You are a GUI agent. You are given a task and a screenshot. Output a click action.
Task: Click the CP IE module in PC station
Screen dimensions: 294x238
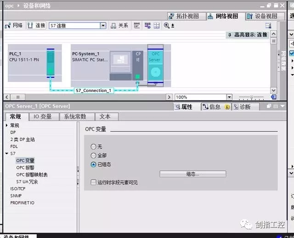click(x=138, y=65)
